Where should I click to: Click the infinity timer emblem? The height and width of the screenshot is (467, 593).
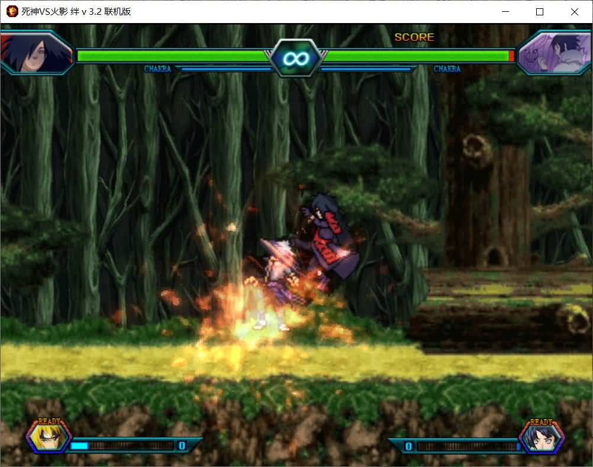coord(296,58)
